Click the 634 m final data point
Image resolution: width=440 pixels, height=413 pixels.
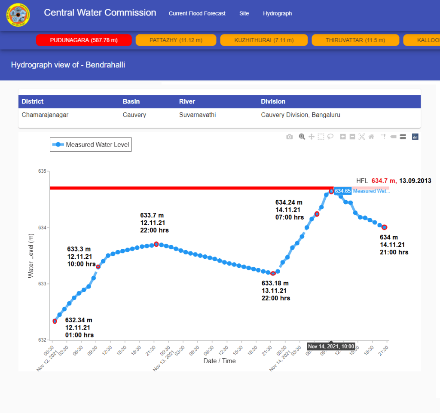tap(385, 227)
